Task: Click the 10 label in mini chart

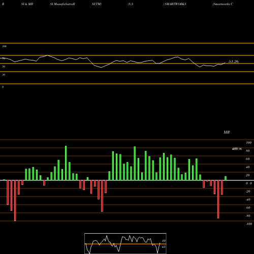Action: click(x=164, y=241)
